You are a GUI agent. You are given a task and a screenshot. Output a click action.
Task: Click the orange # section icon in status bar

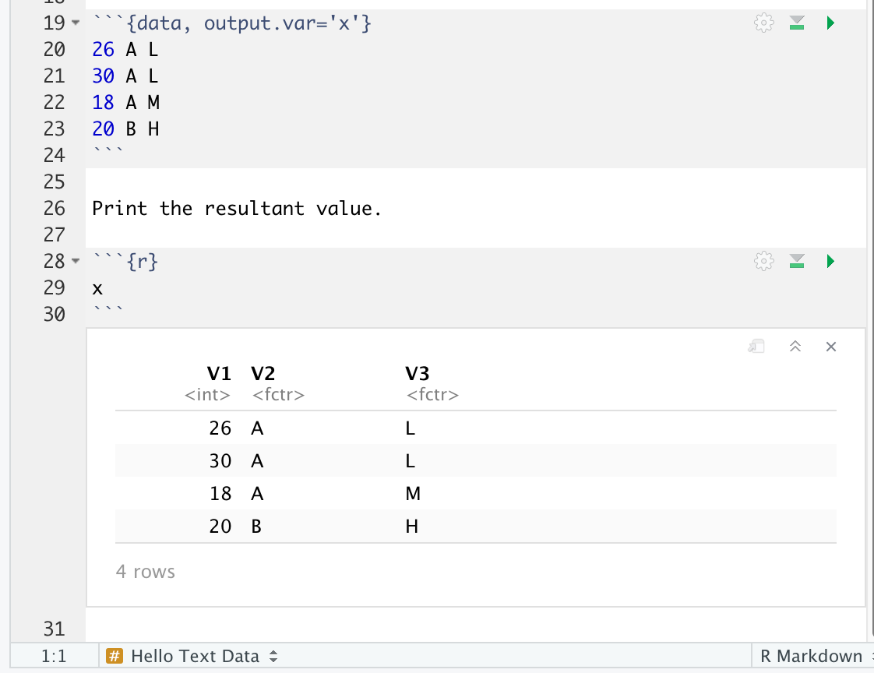coord(115,656)
